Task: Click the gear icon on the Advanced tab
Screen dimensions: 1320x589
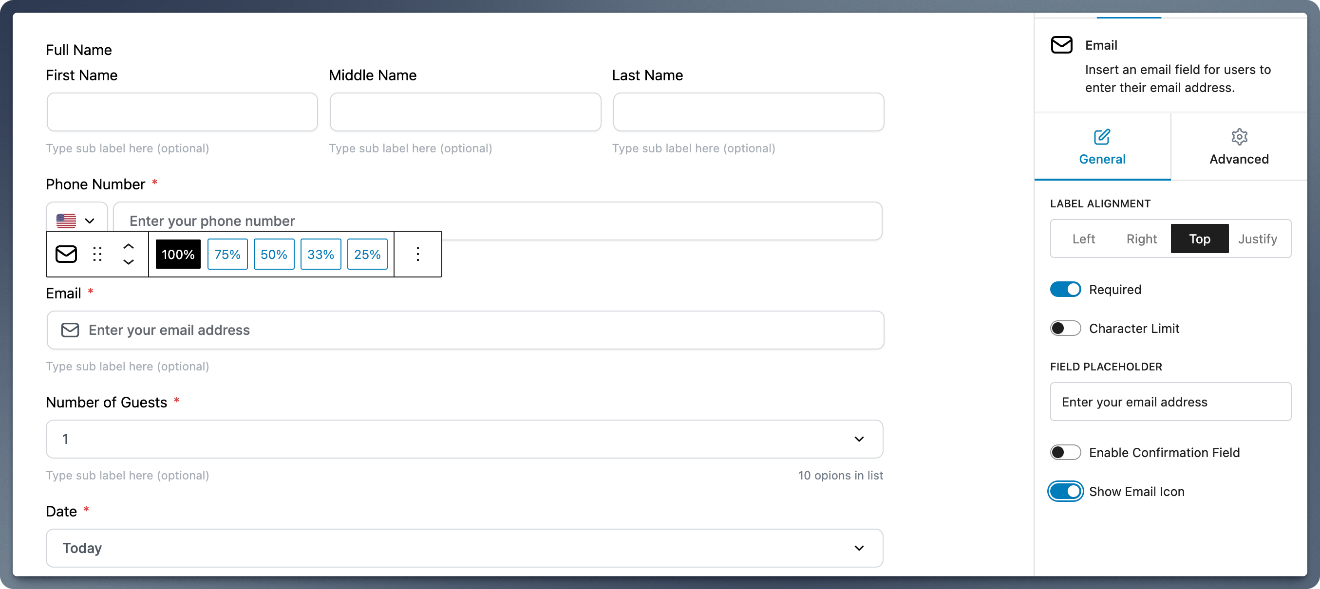Action: [1239, 137]
